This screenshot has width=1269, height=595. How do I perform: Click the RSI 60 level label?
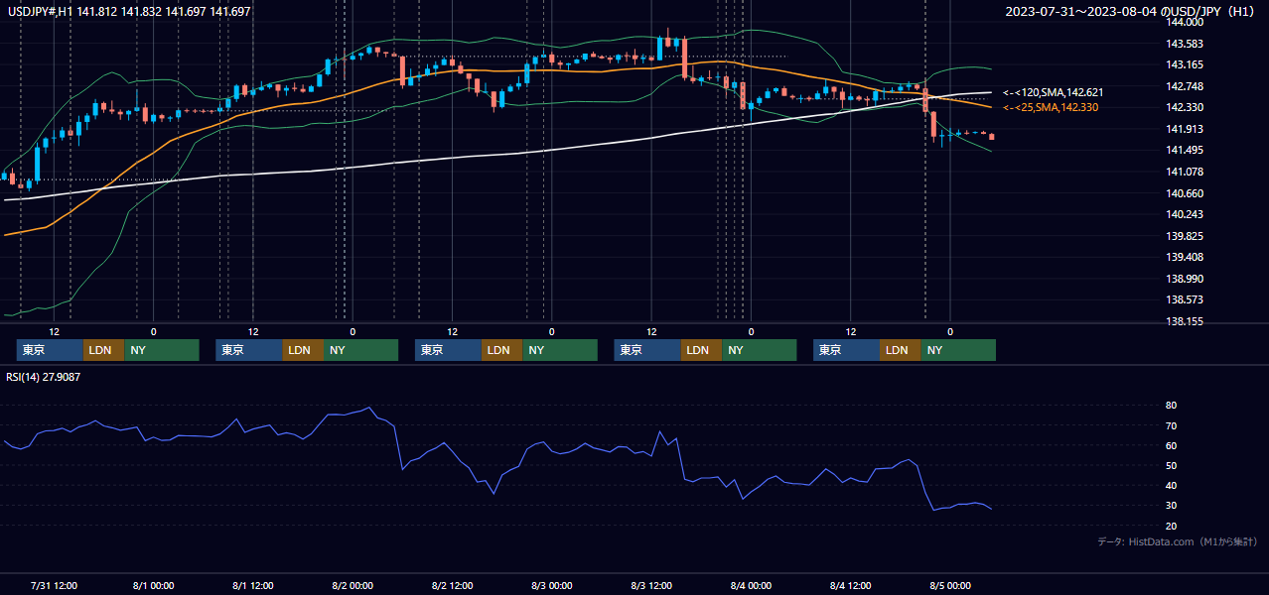(x=1172, y=445)
